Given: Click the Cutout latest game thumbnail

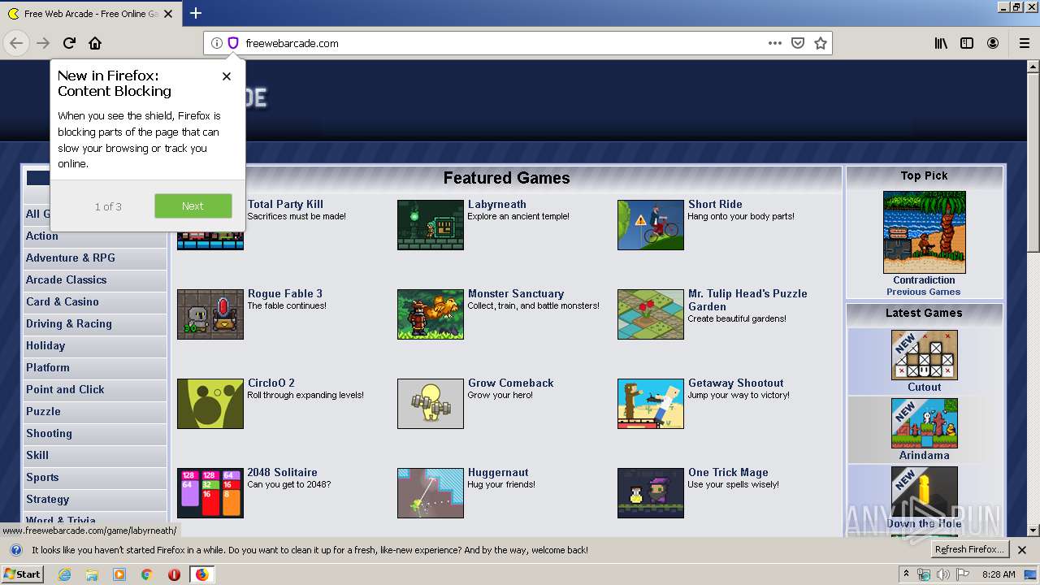Looking at the screenshot, I should pos(925,355).
